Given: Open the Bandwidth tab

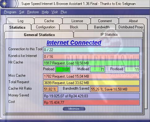Looking at the screenshot, I should coord(102,27).
